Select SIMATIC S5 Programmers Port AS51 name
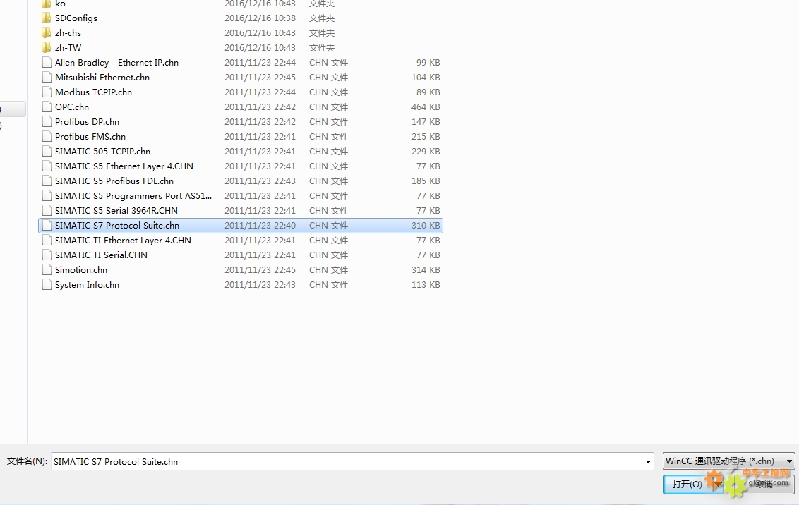The image size is (799, 505). (x=133, y=195)
